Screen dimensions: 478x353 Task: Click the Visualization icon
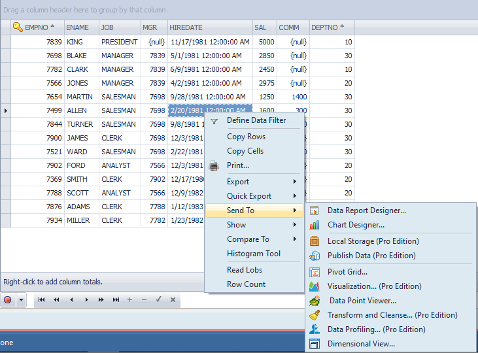pyautogui.click(x=315, y=286)
